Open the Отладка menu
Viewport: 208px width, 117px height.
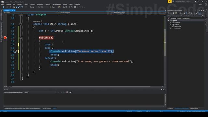click(32, 4)
